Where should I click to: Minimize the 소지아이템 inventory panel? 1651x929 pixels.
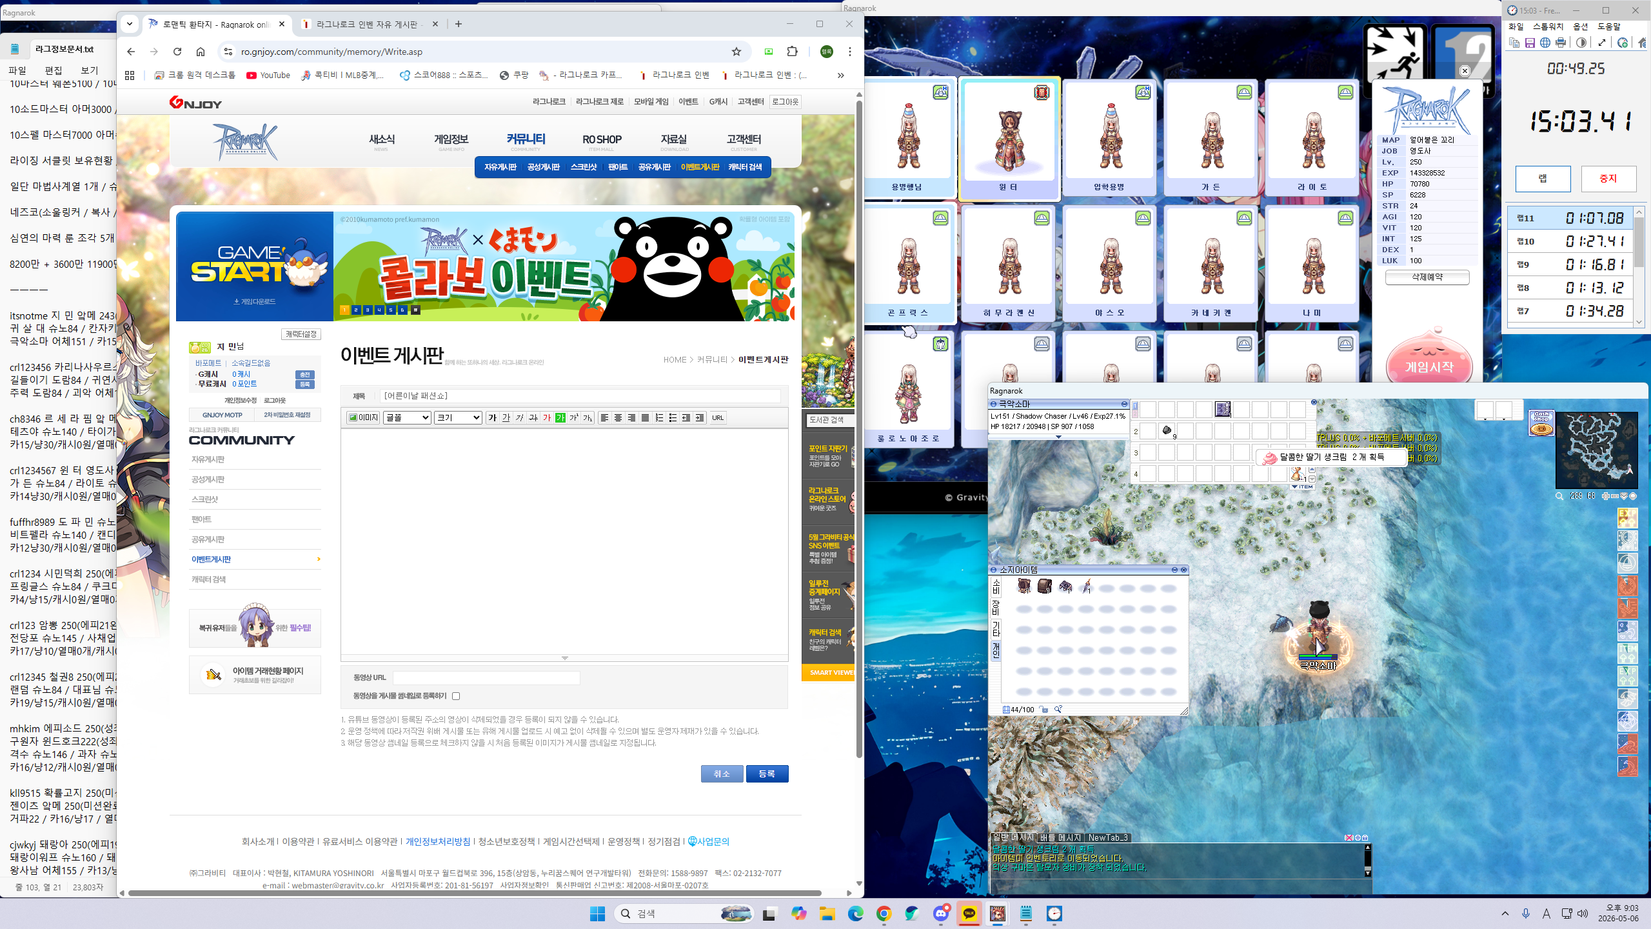click(1174, 570)
